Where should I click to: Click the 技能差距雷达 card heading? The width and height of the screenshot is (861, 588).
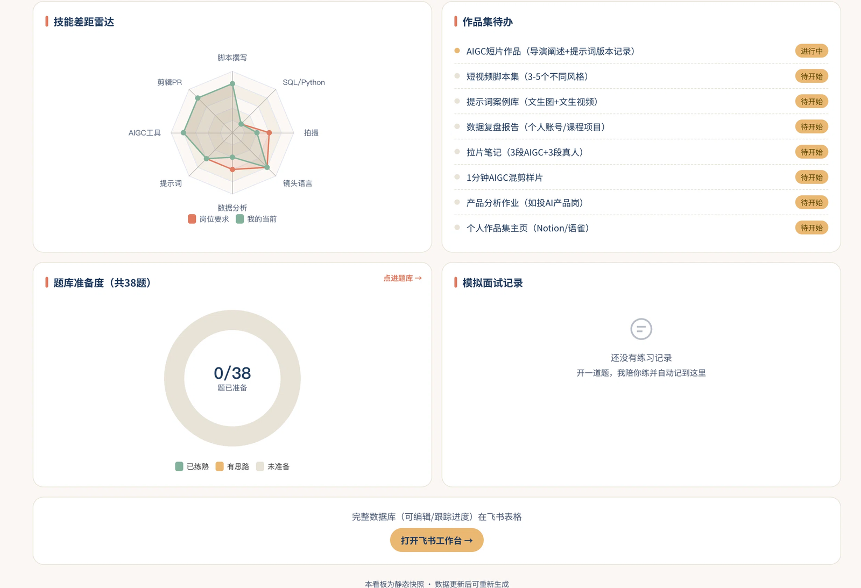pos(83,22)
